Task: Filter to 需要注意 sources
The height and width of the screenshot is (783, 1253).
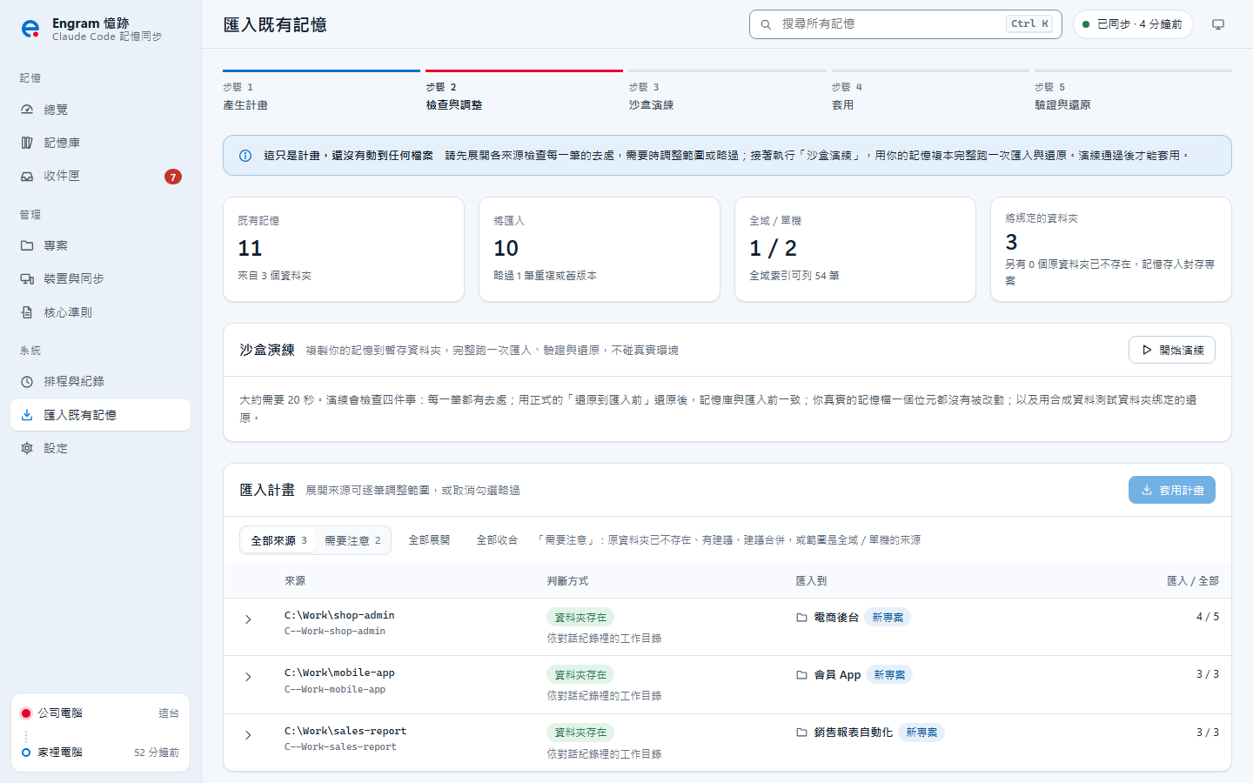Action: pos(352,540)
